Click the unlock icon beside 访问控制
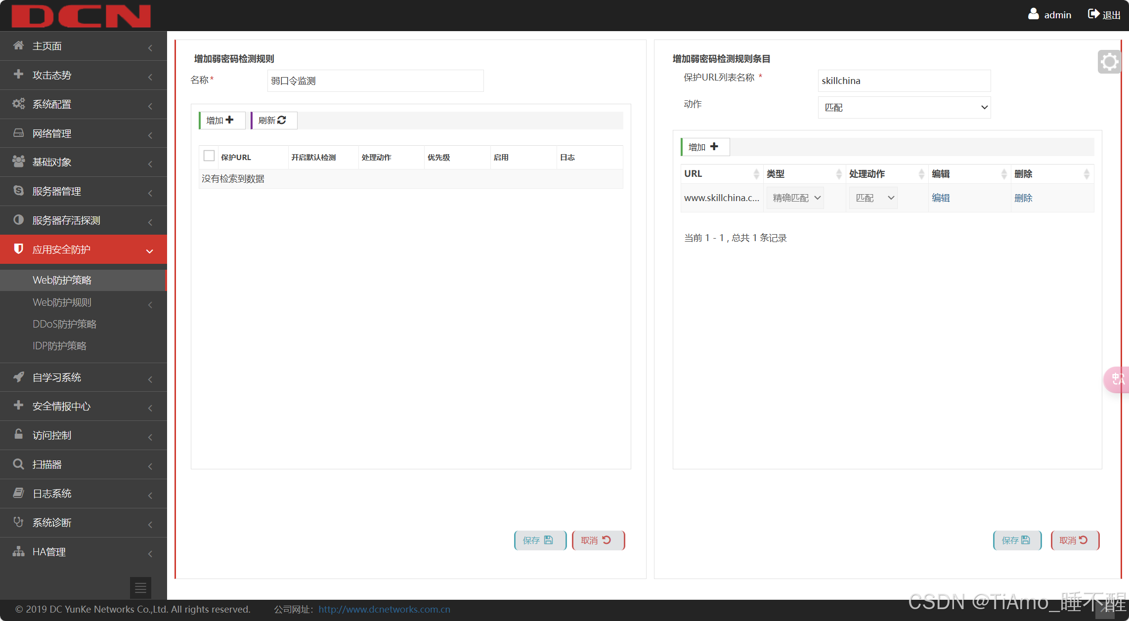The width and height of the screenshot is (1129, 621). 18,434
